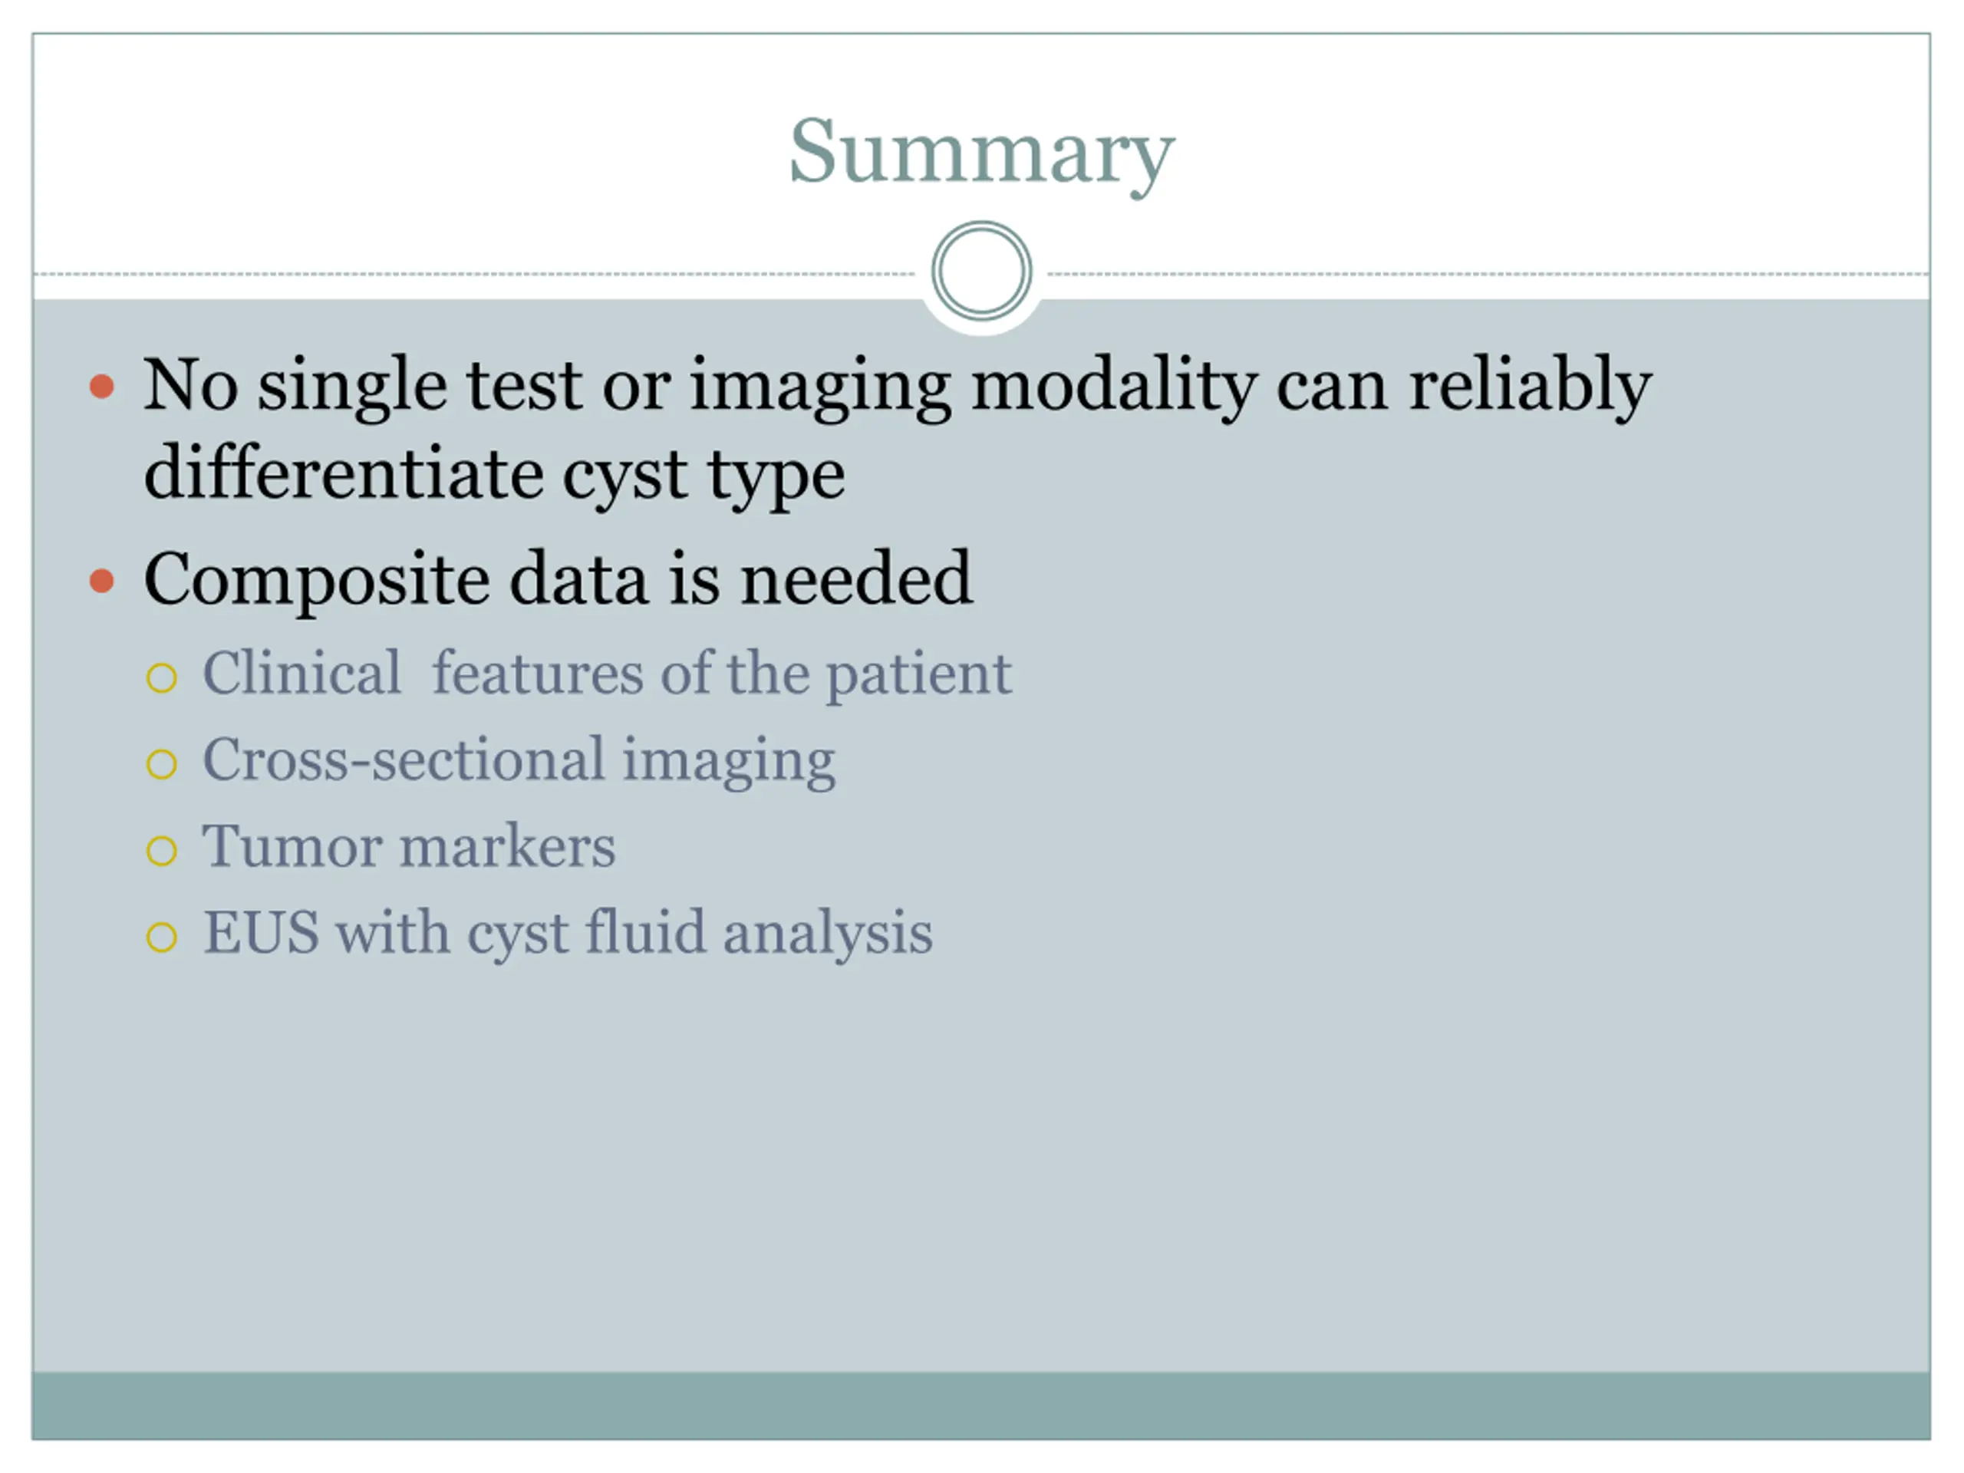Select the "Cross-sectional imaging" sub-bullet text
This screenshot has height=1473, width=1964.
(519, 760)
